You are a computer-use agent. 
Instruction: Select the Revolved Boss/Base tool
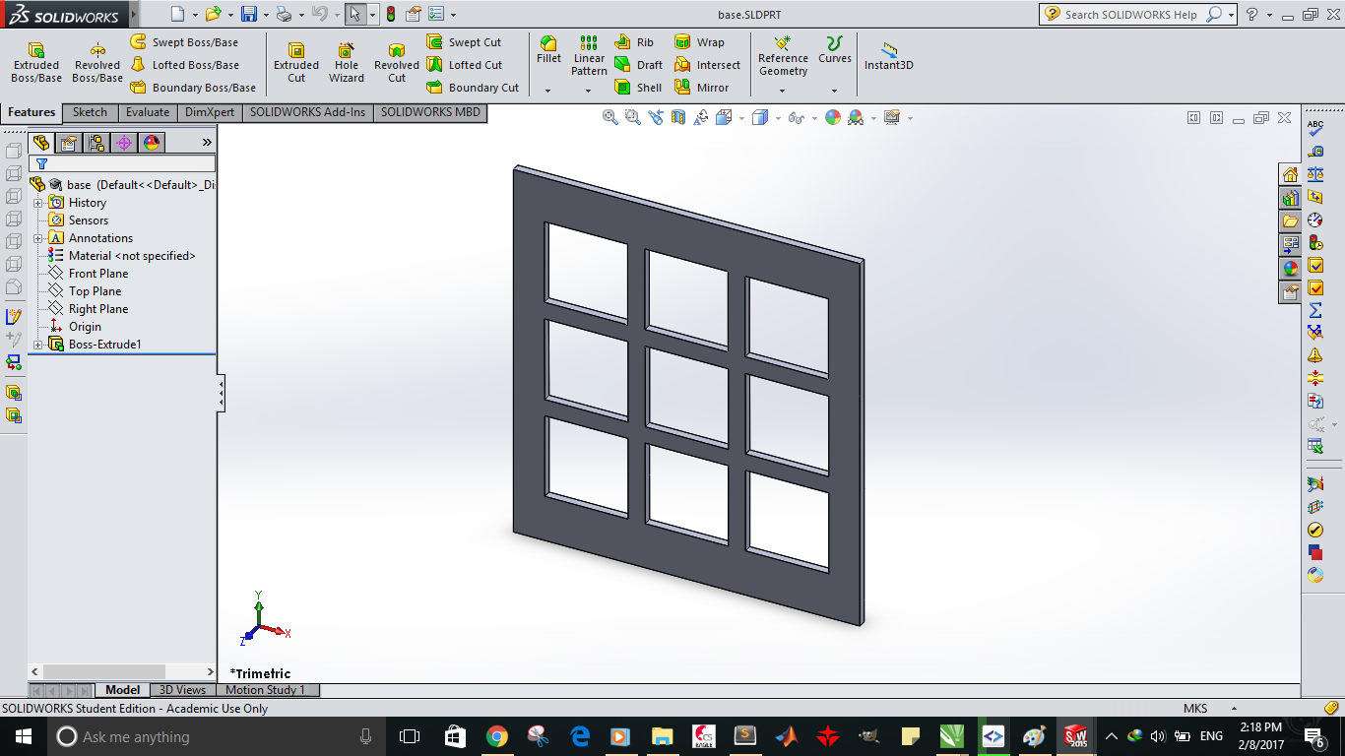click(x=97, y=63)
